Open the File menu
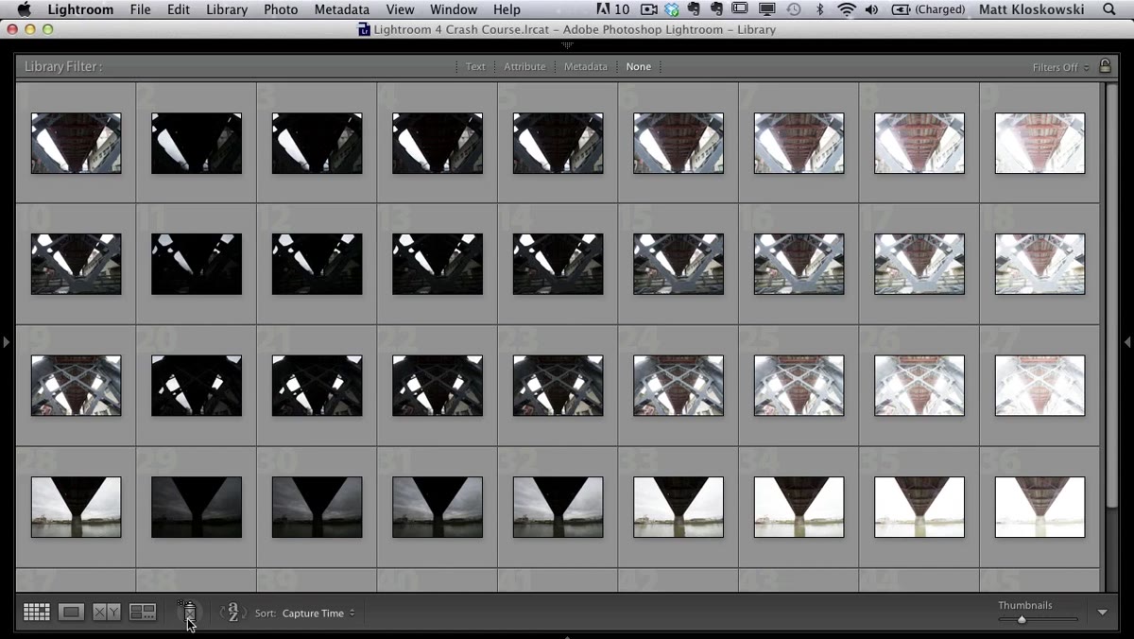 click(141, 9)
